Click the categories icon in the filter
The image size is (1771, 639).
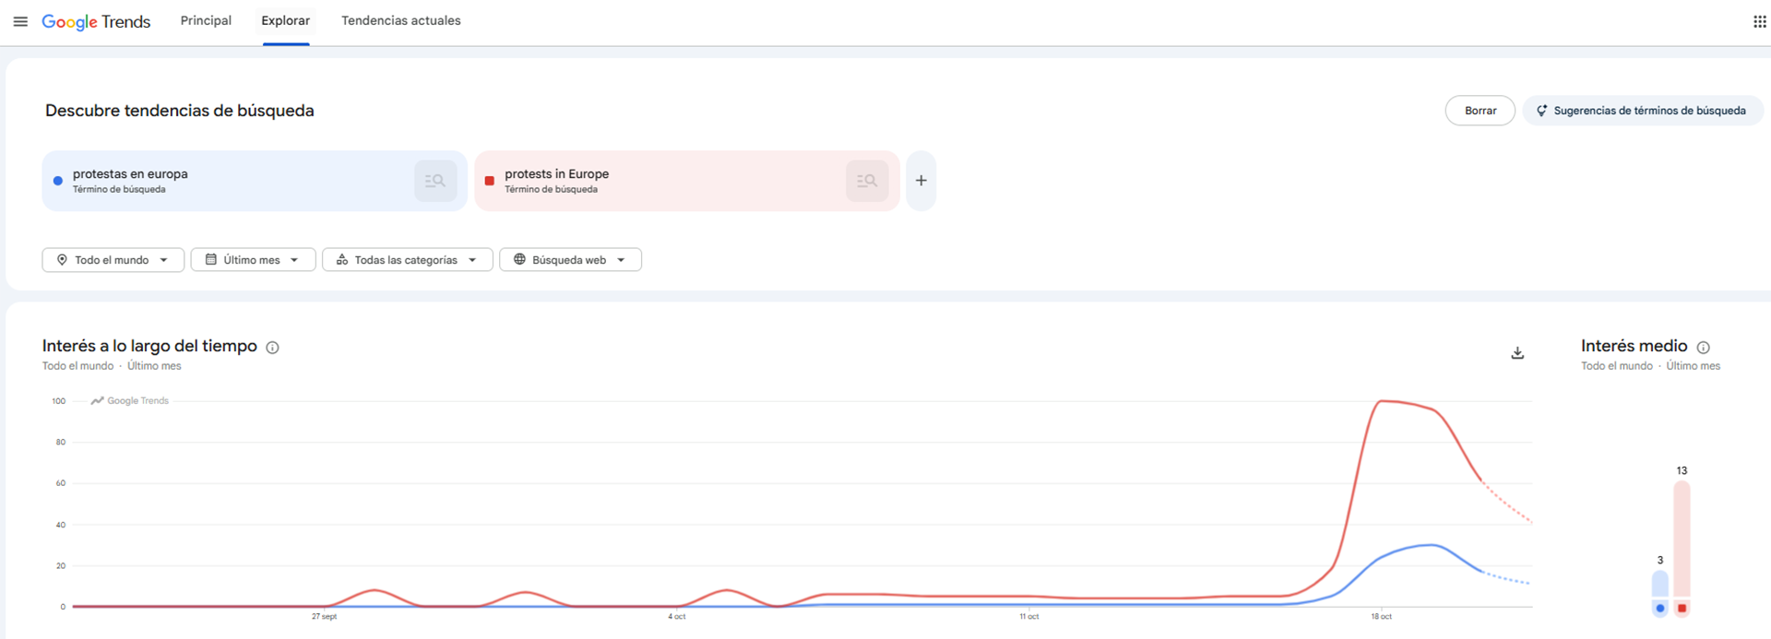tap(342, 260)
